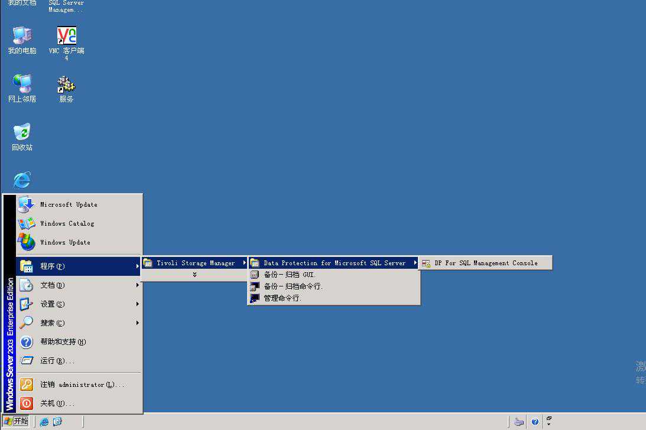The width and height of the screenshot is (646, 430).
Task: Open 网上邻居 network icon
Action: (x=22, y=85)
